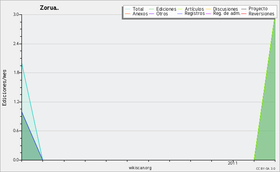Click the Artículos legend label
This screenshot has height=172, width=280.
click(x=194, y=9)
